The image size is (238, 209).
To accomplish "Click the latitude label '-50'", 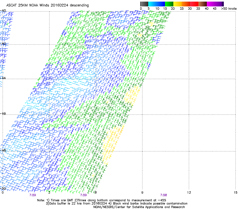I will click(3, 188).
